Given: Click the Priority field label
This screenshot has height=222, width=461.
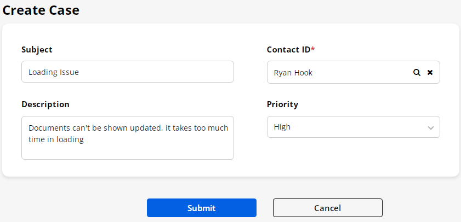Looking at the screenshot, I should pyautogui.click(x=282, y=104).
